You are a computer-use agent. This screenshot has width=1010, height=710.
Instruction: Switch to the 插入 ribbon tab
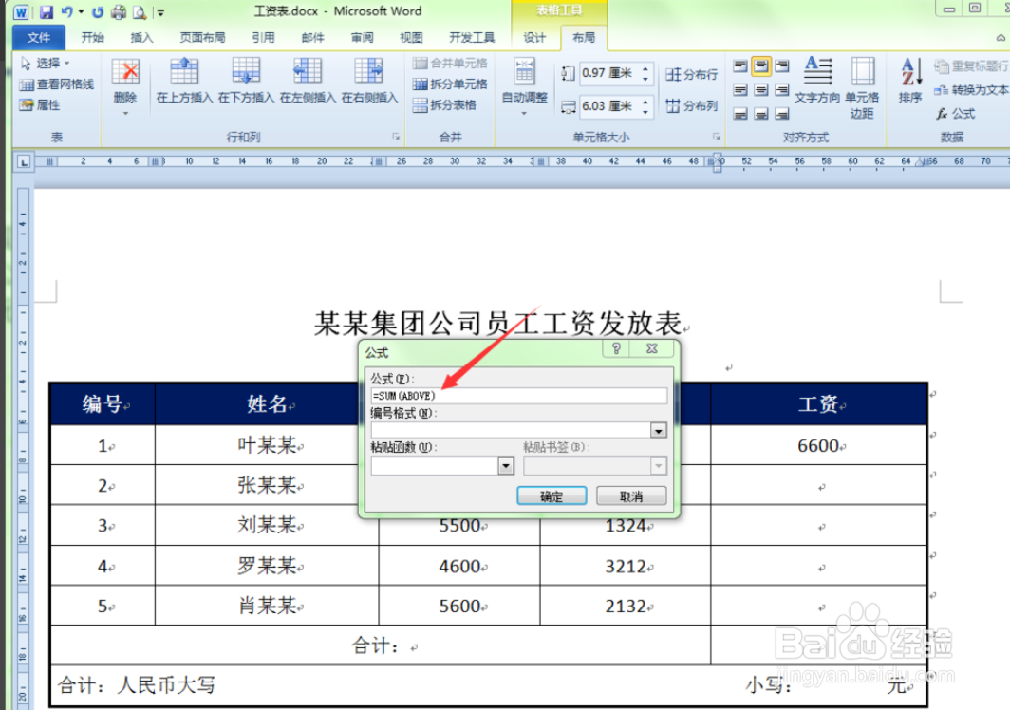coord(141,37)
